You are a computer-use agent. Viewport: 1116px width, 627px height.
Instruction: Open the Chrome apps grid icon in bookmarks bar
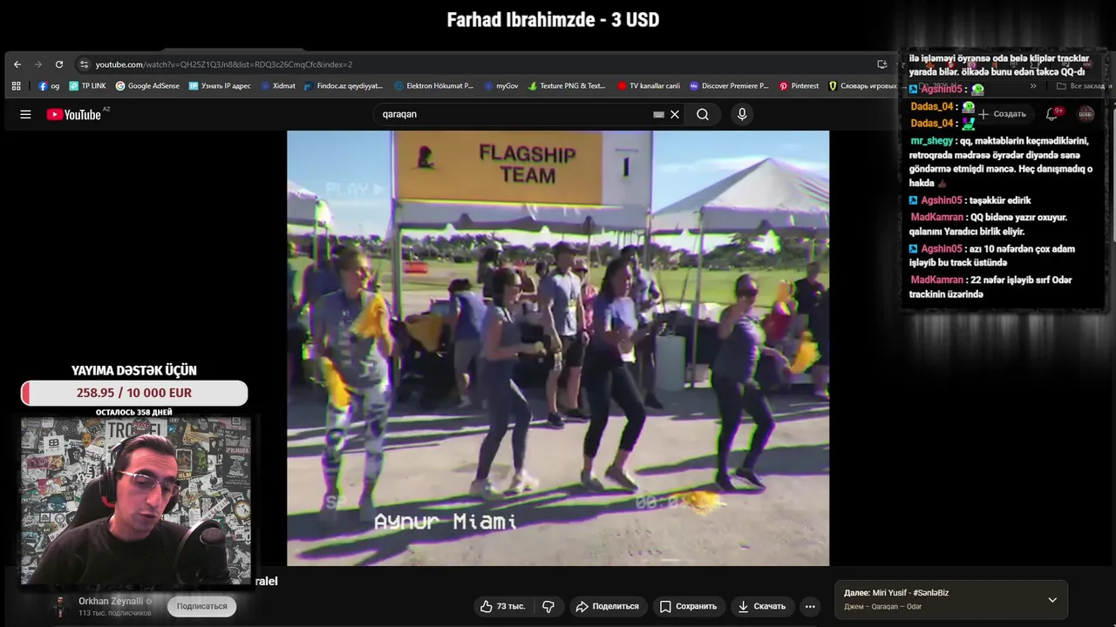point(17,86)
